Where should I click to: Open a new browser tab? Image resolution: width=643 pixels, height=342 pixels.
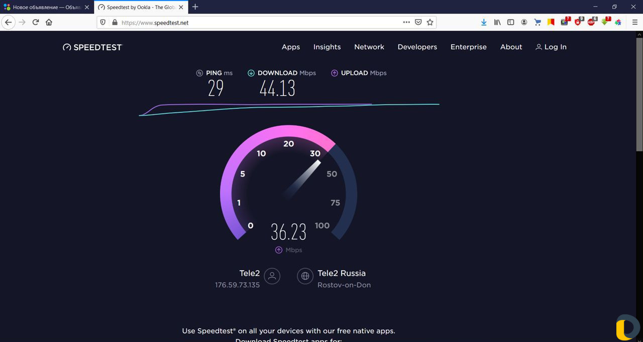coord(195,7)
